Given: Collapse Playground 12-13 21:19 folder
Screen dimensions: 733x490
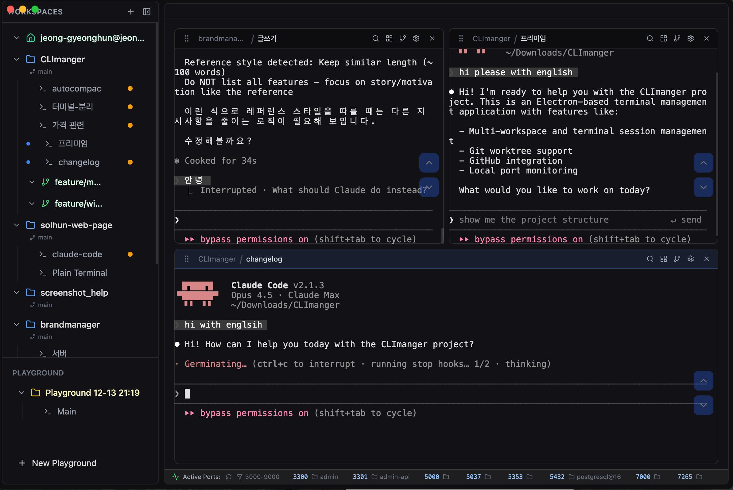Looking at the screenshot, I should [21, 393].
